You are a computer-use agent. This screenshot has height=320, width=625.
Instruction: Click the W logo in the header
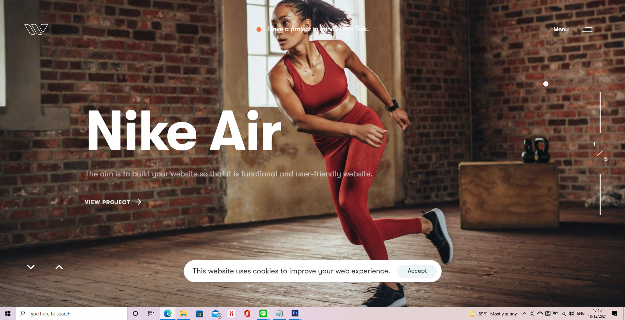coord(36,29)
